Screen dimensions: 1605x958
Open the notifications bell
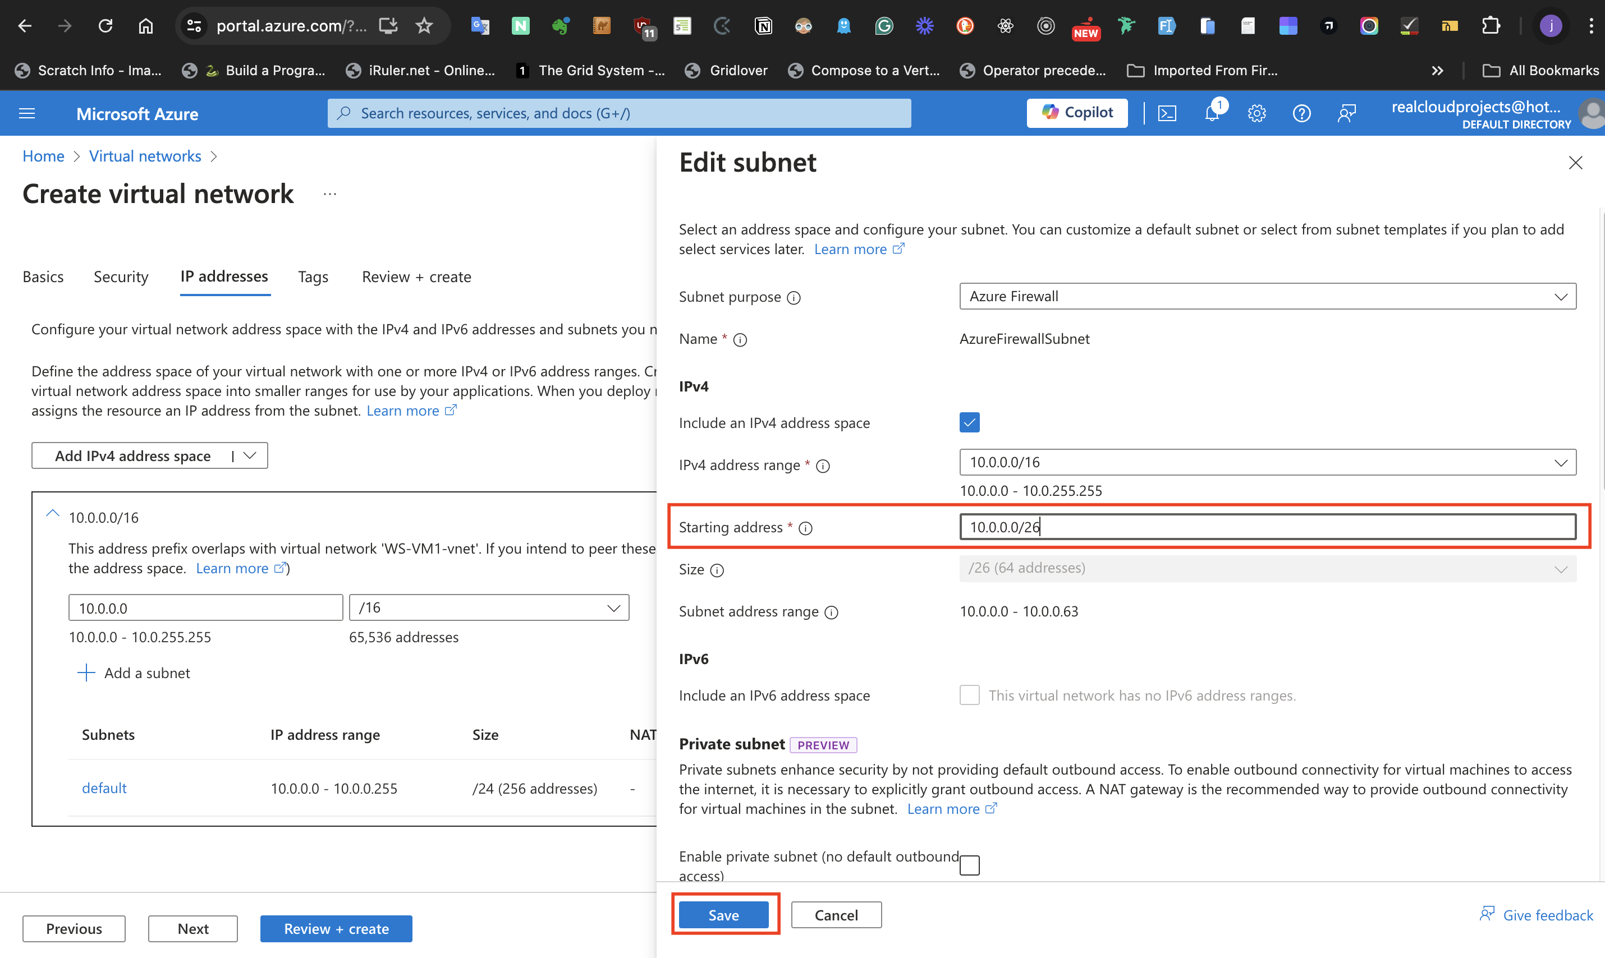(x=1212, y=114)
